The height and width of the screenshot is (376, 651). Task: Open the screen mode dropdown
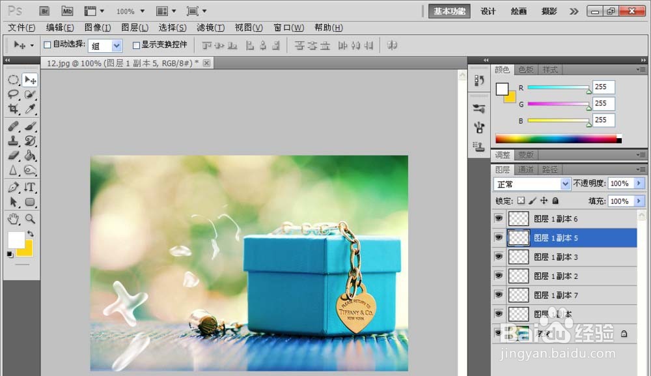pyautogui.click(x=197, y=11)
